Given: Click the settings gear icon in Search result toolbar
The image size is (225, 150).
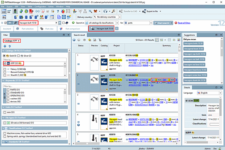Looking at the screenshot, I should coord(84,40).
